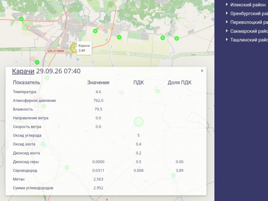Select the Ташлинский район label

point(249,40)
